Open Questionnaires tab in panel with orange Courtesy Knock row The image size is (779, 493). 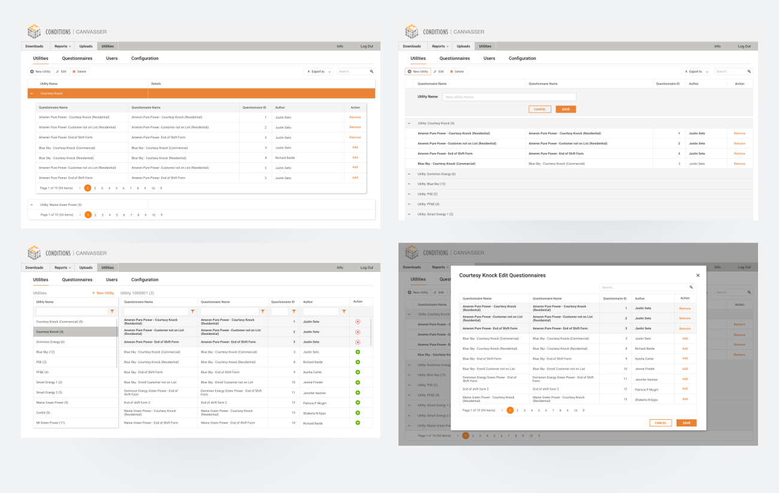77,59
